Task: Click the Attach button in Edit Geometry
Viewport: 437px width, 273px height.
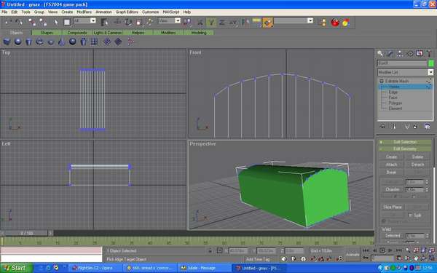Action: pyautogui.click(x=391, y=165)
